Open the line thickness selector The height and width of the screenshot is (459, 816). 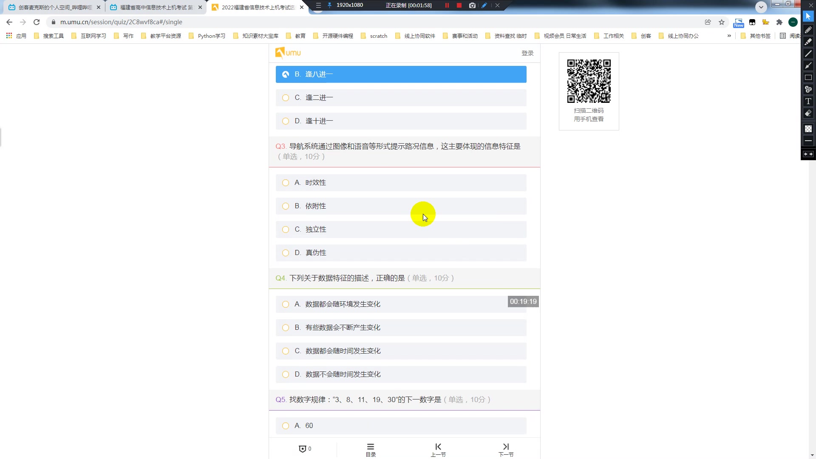808,140
